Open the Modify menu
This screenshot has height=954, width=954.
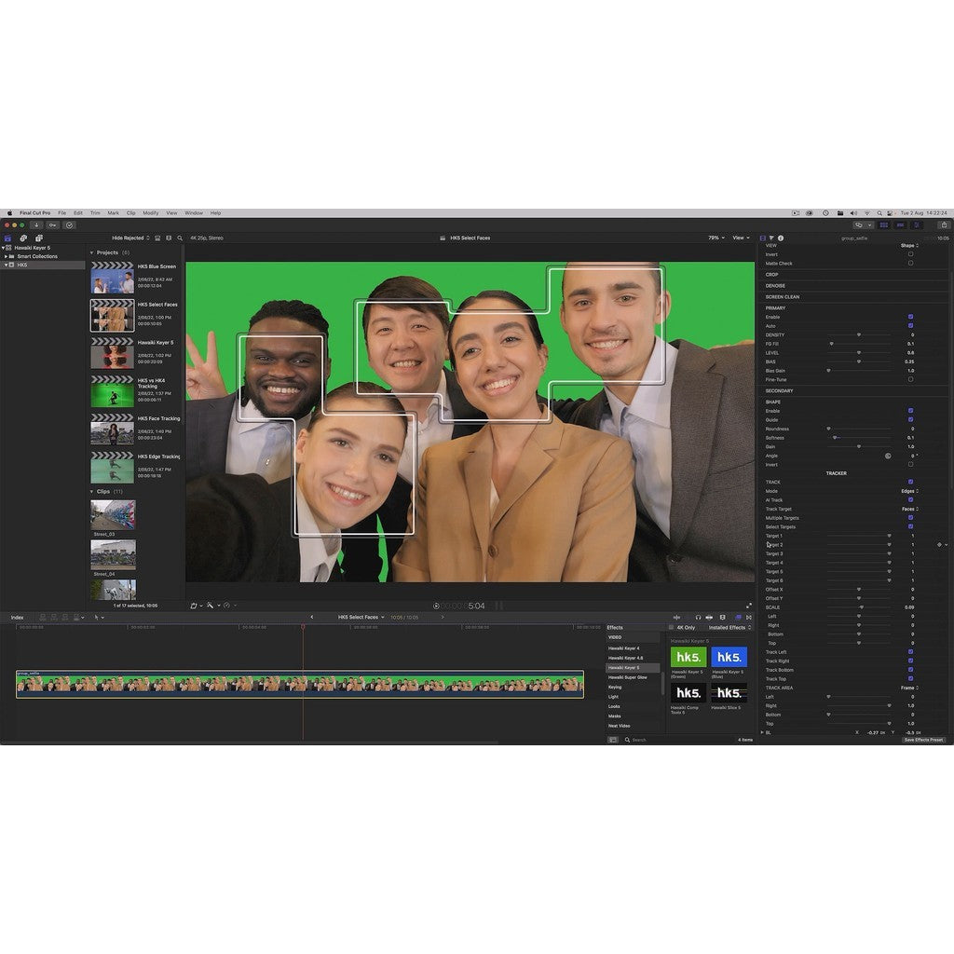tap(151, 213)
